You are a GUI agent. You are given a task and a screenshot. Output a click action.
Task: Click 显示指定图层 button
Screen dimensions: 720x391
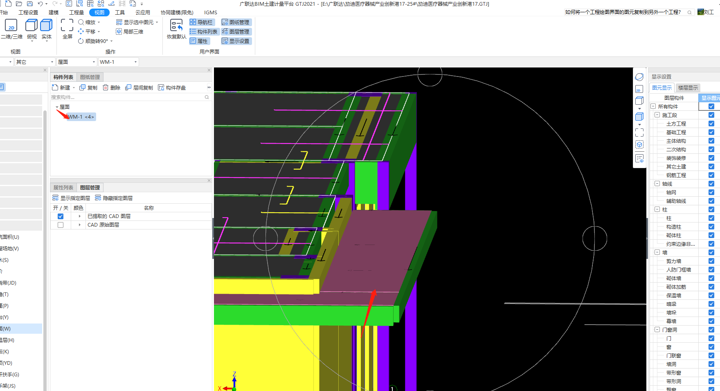[x=71, y=198]
